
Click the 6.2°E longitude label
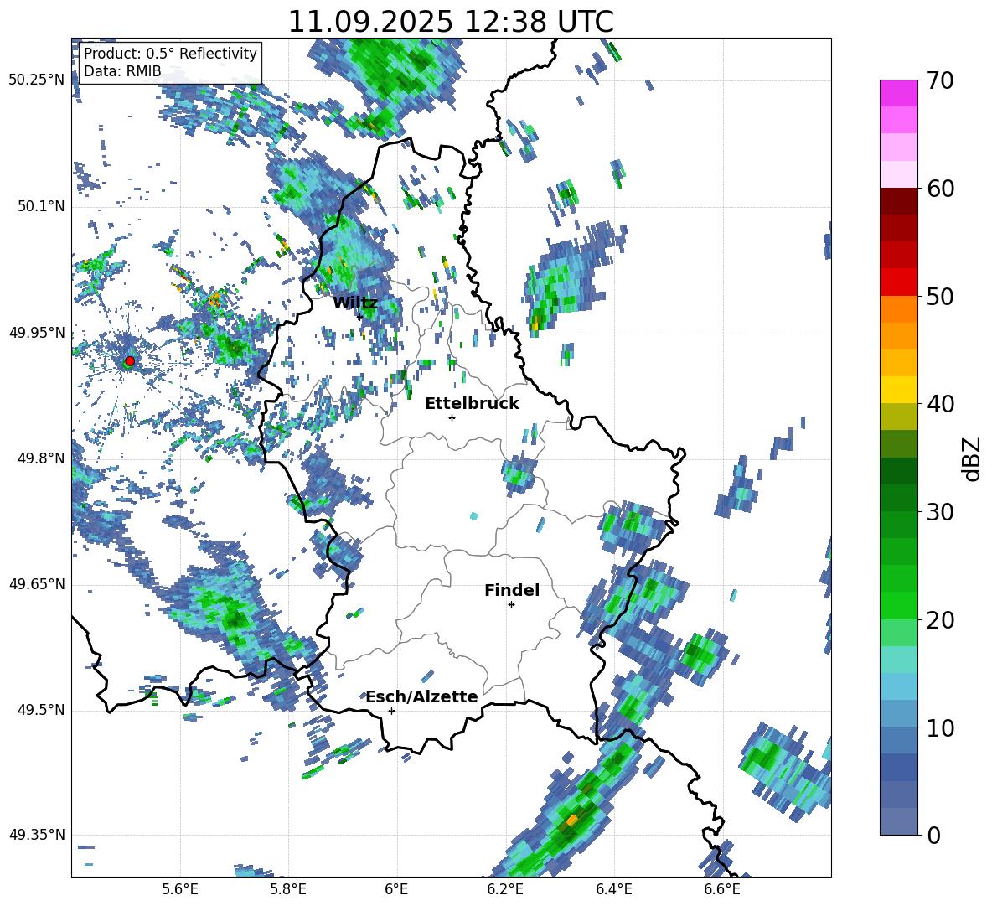click(505, 889)
